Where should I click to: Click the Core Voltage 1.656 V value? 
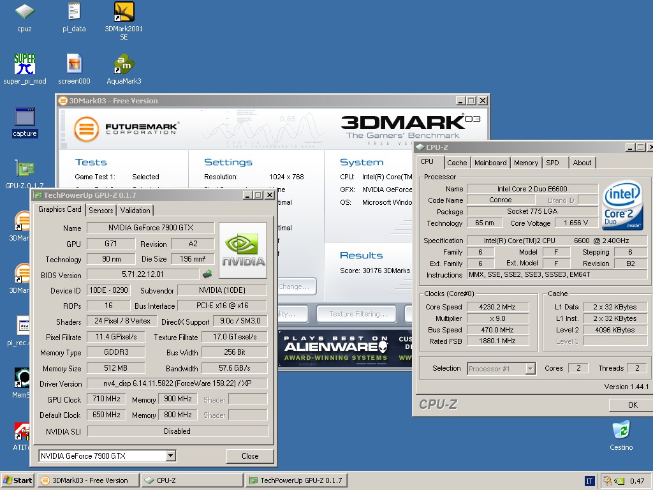[576, 223]
